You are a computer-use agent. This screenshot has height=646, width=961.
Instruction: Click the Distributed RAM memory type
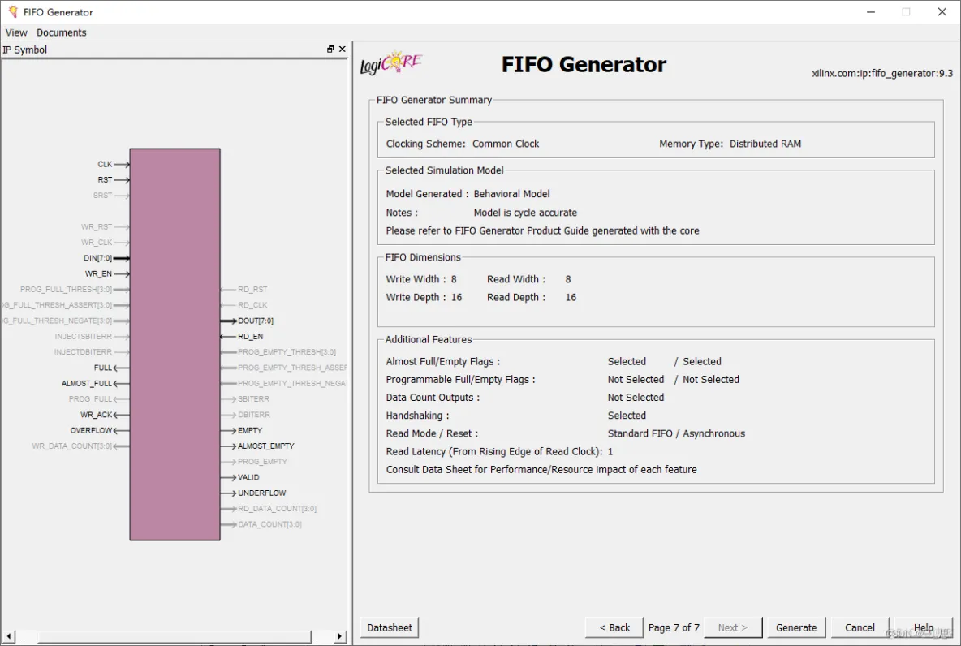click(x=765, y=144)
